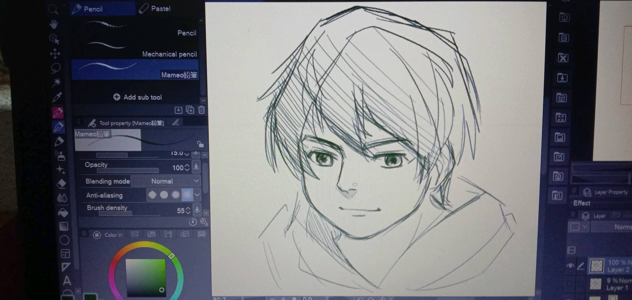Open the material folder with X icon

click(x=563, y=58)
